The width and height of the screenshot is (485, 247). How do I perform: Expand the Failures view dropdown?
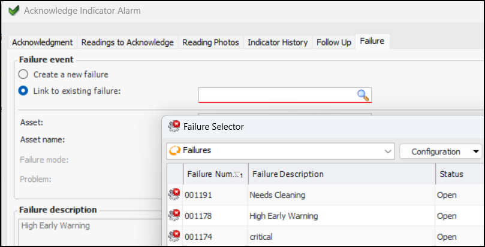point(387,152)
